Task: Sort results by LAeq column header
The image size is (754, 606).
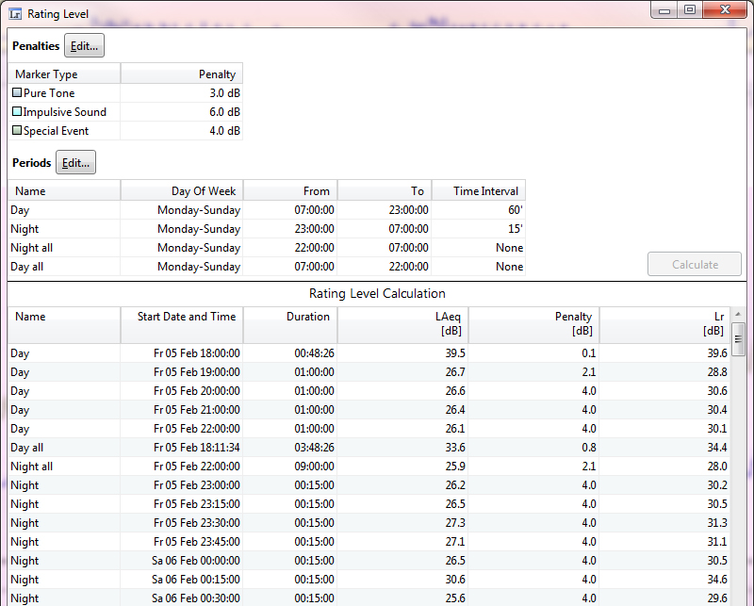Action: [x=402, y=323]
